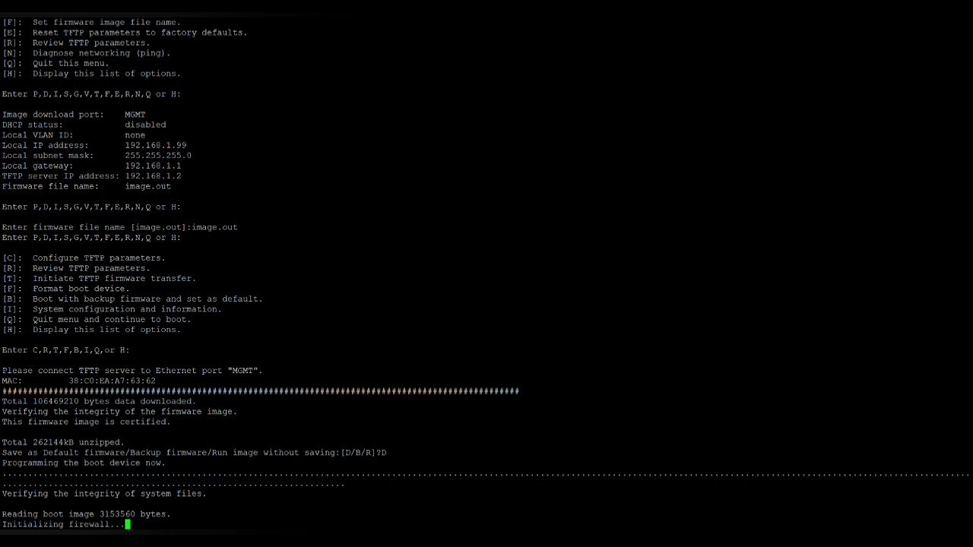Click the "Initializing firewall..." line
Screen dimensions: 973x547
63,524
